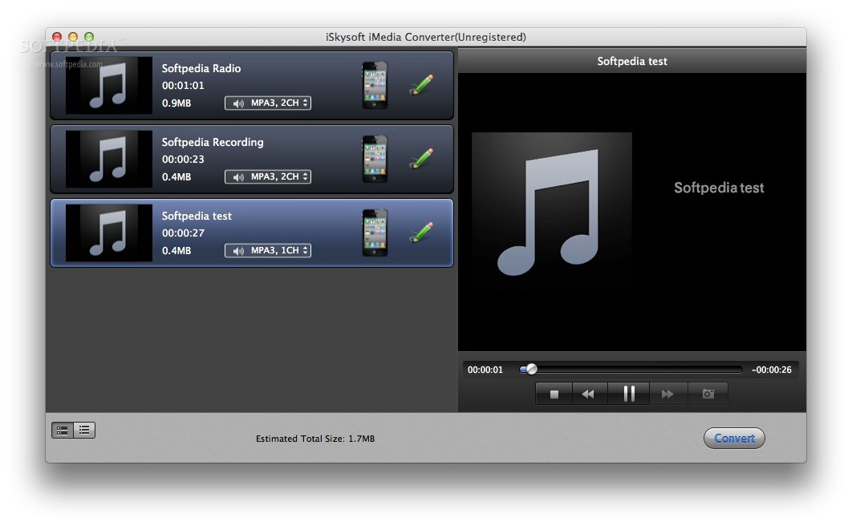Click the Convert button
This screenshot has width=852, height=526.
(x=734, y=439)
